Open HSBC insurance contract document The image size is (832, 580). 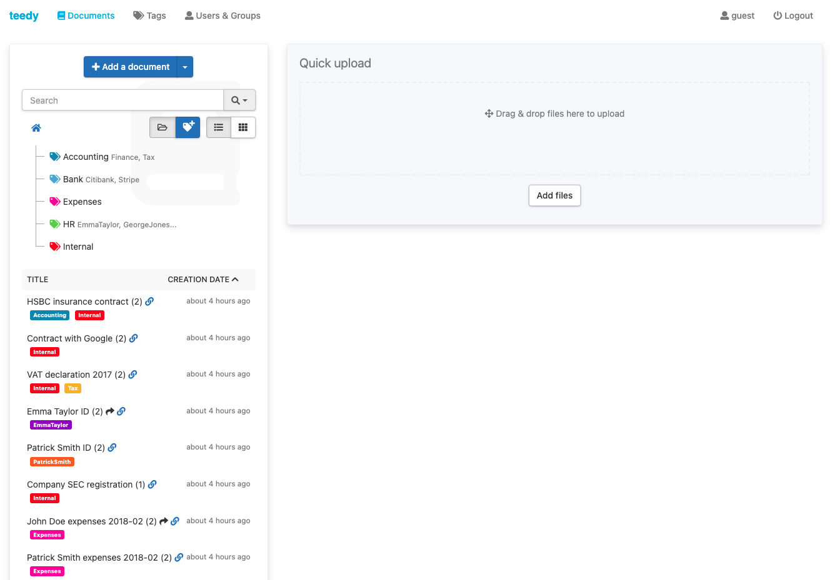[84, 302]
